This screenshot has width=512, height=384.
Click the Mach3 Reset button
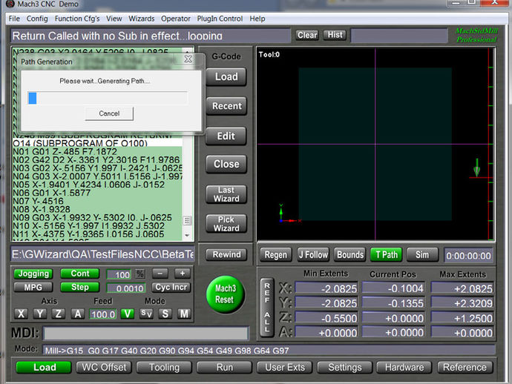226,294
